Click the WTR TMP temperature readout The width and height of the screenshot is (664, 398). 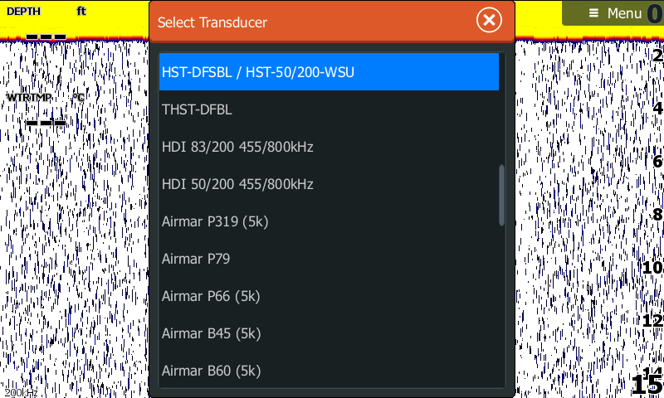point(46,109)
